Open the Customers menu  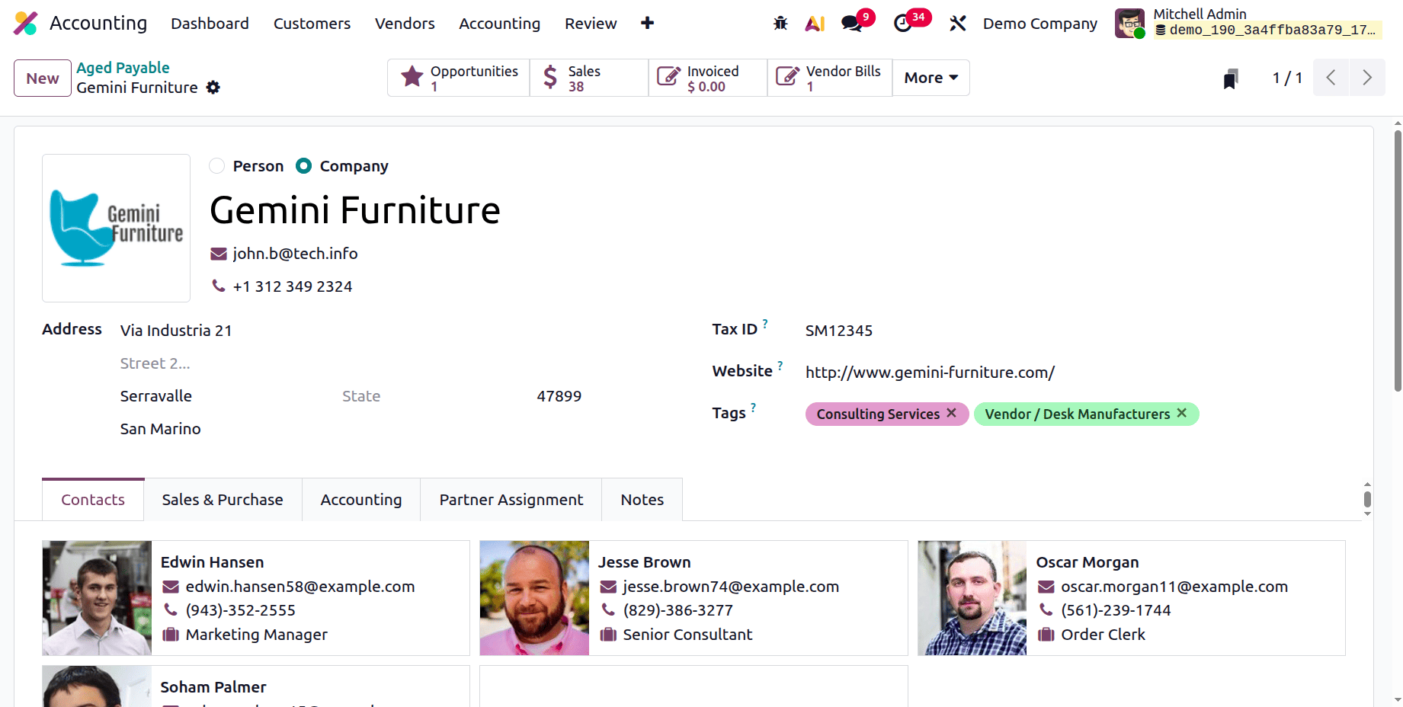(312, 24)
